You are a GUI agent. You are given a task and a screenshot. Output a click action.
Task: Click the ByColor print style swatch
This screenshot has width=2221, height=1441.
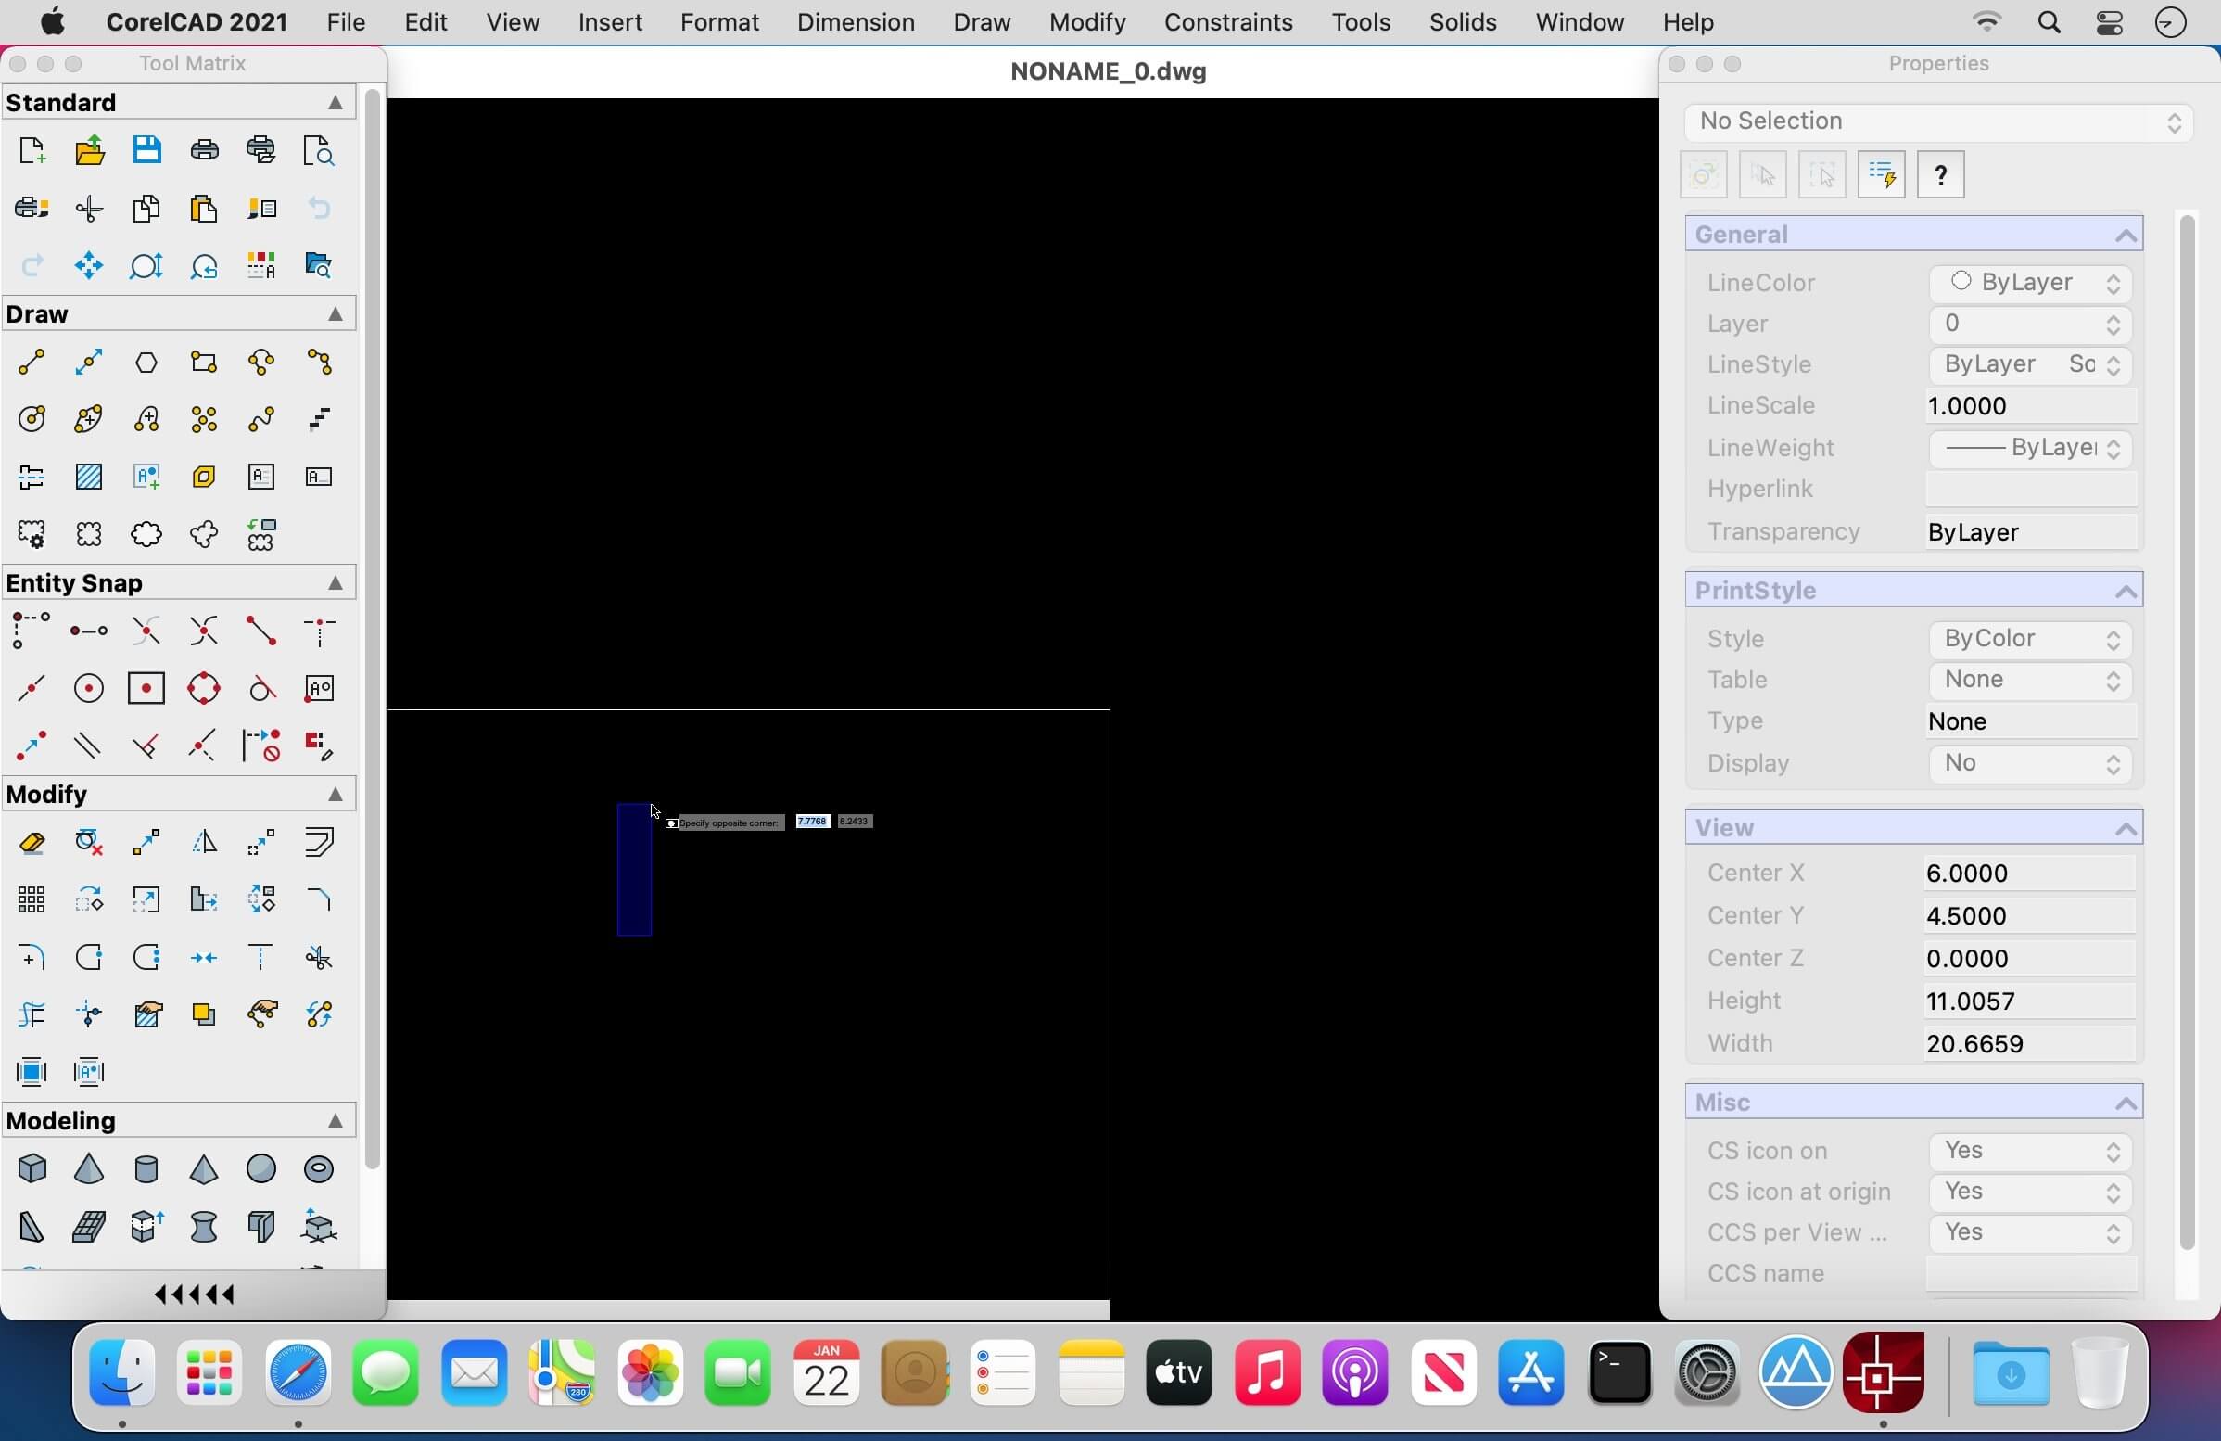coord(2026,638)
